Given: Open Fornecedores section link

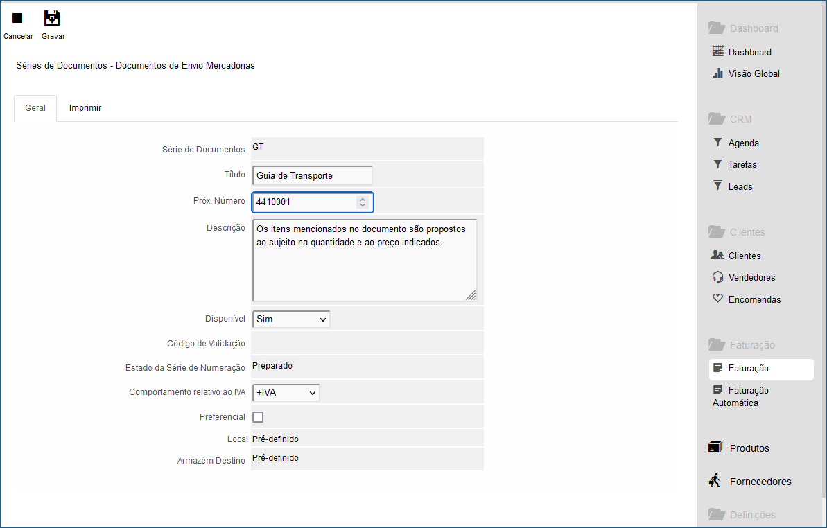Looking at the screenshot, I should click(x=760, y=482).
